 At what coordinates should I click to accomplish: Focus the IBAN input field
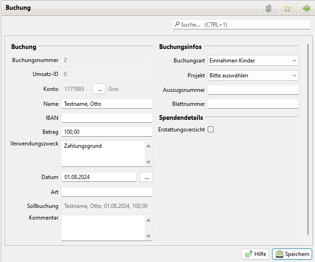pos(107,118)
